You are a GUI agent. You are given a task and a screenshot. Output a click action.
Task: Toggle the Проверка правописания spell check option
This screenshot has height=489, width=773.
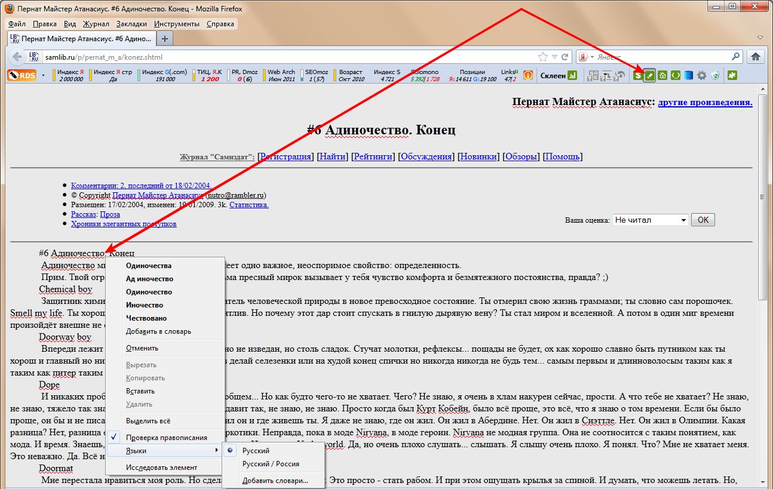pyautogui.click(x=167, y=438)
